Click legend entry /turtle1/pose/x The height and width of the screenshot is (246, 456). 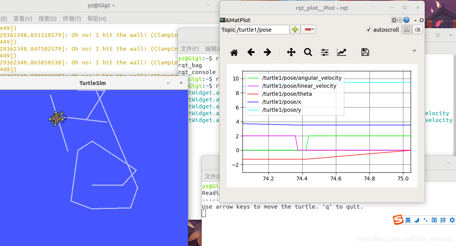pos(281,102)
